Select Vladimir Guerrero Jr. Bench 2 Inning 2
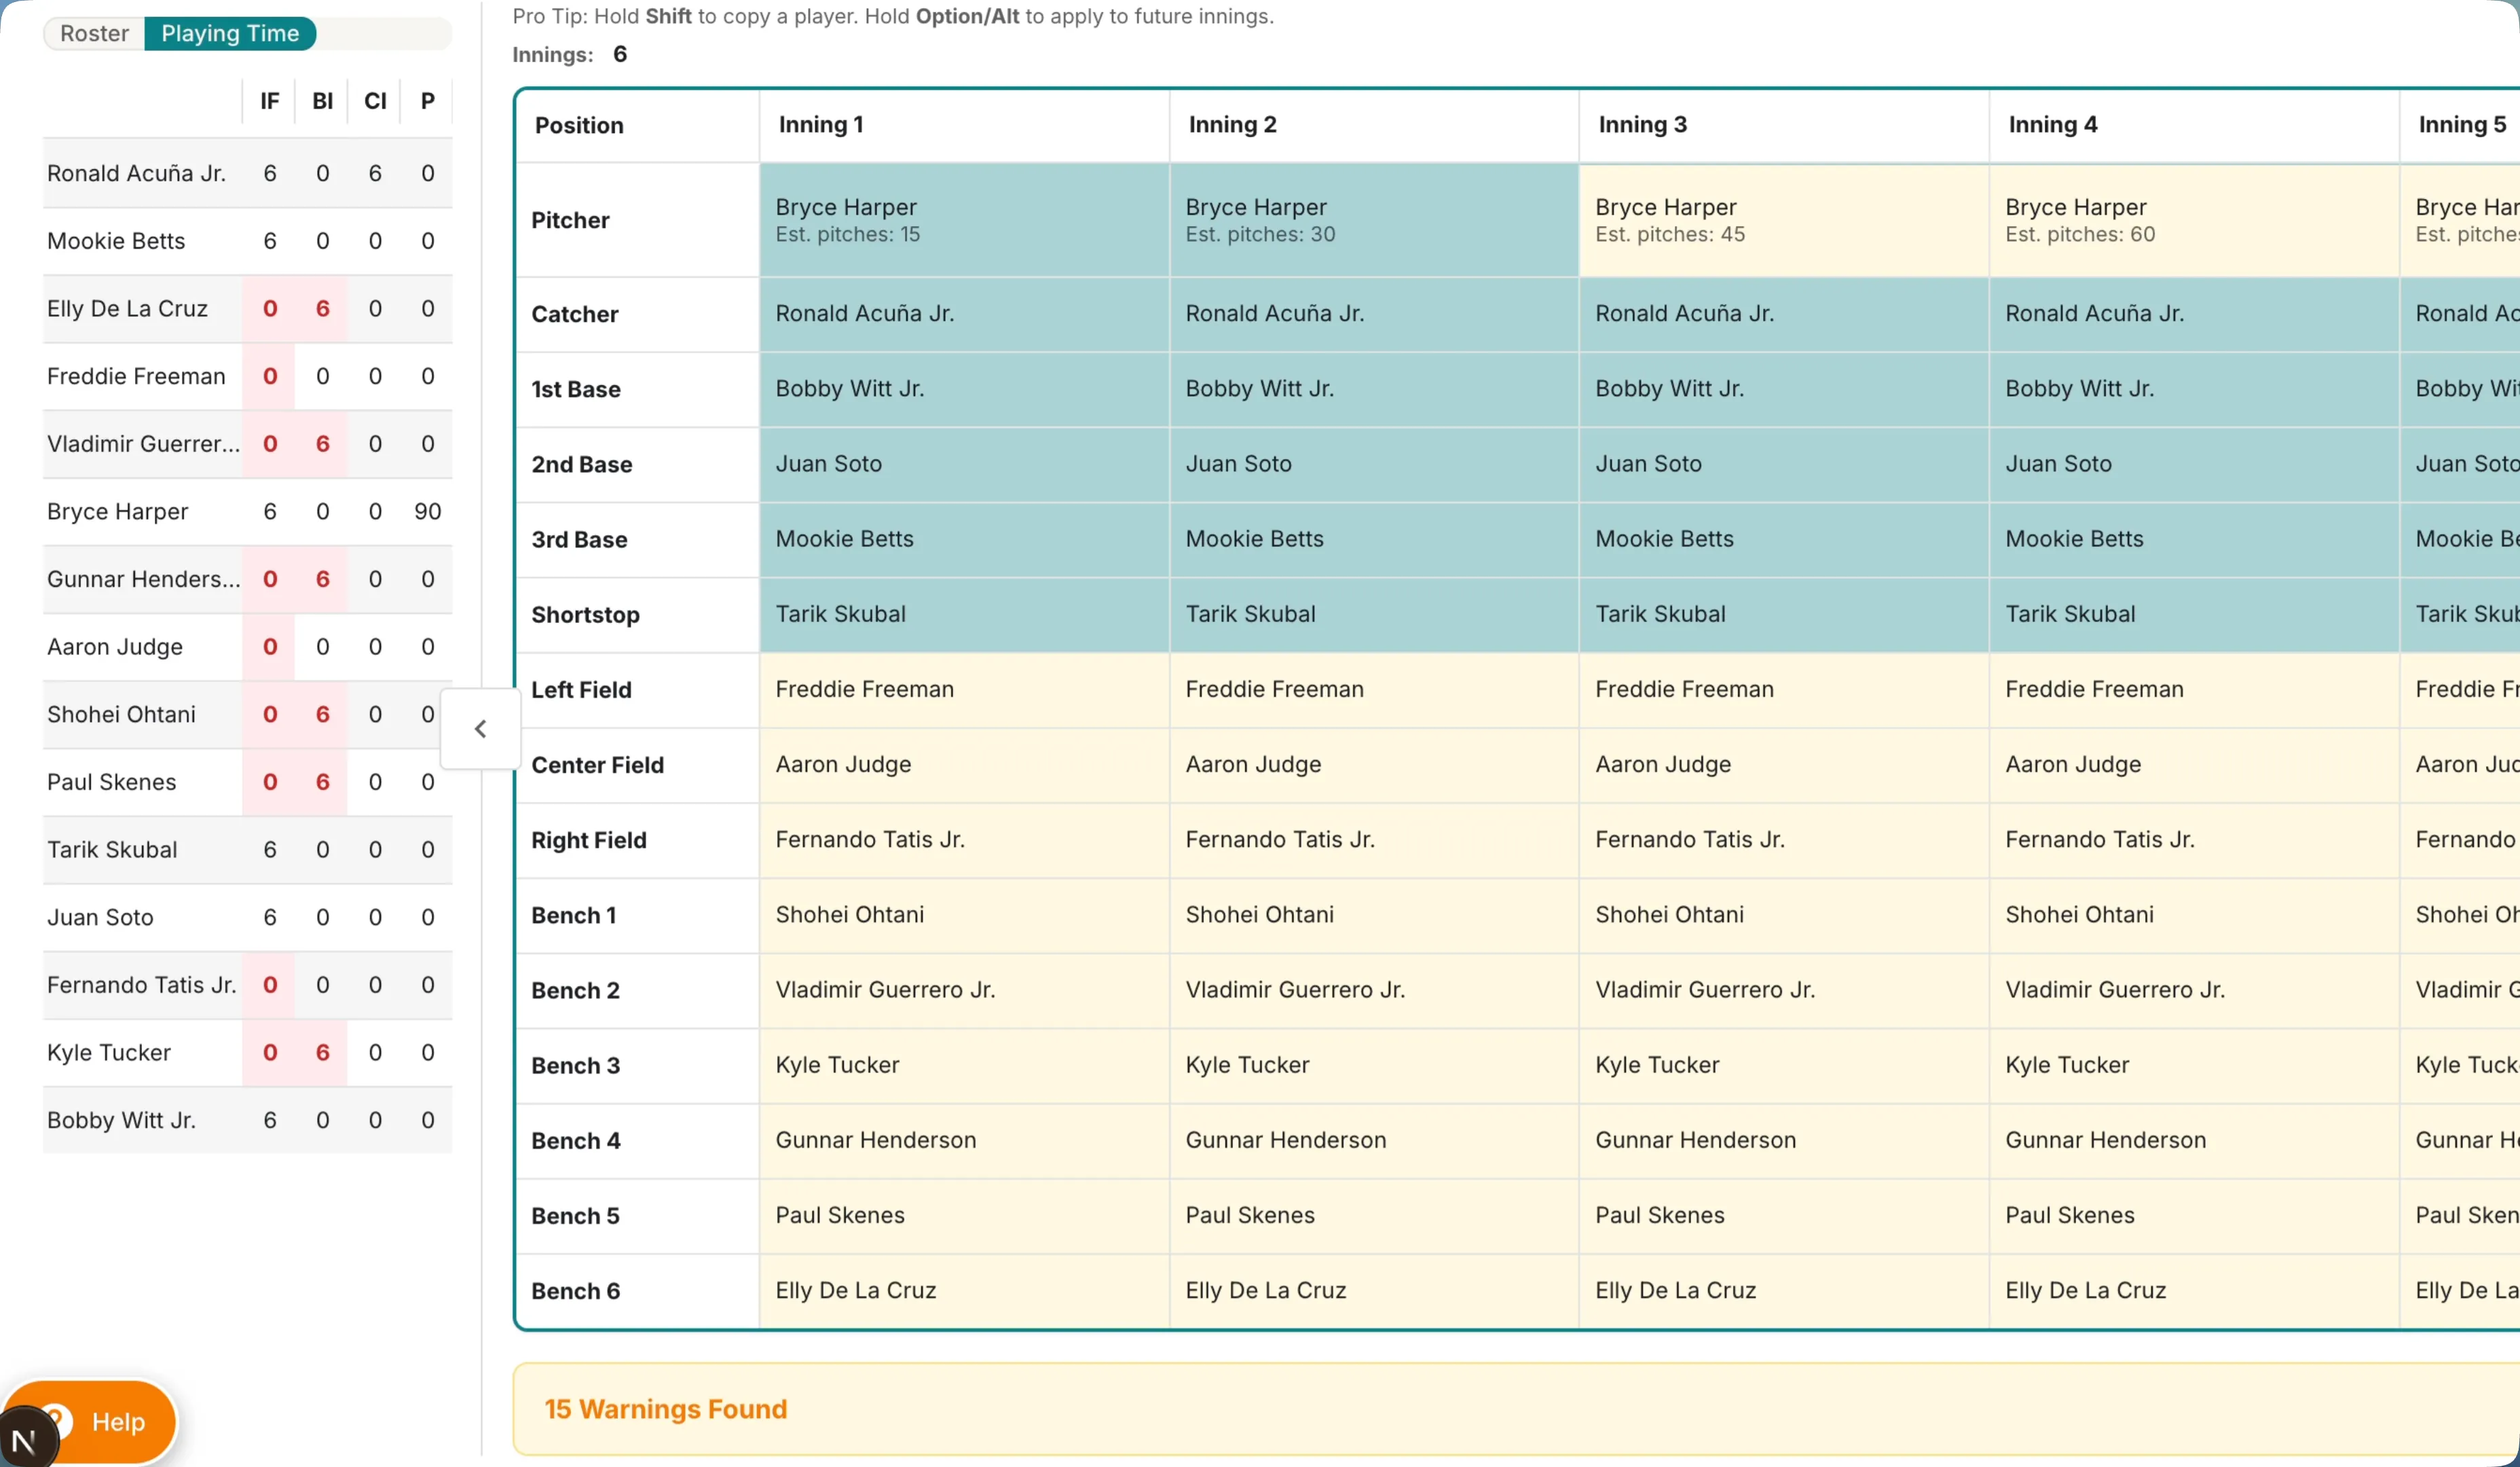 tap(1374, 990)
